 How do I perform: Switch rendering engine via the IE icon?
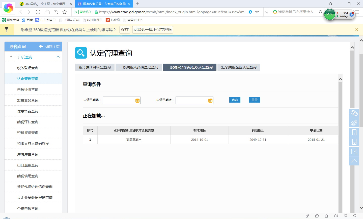250,12
